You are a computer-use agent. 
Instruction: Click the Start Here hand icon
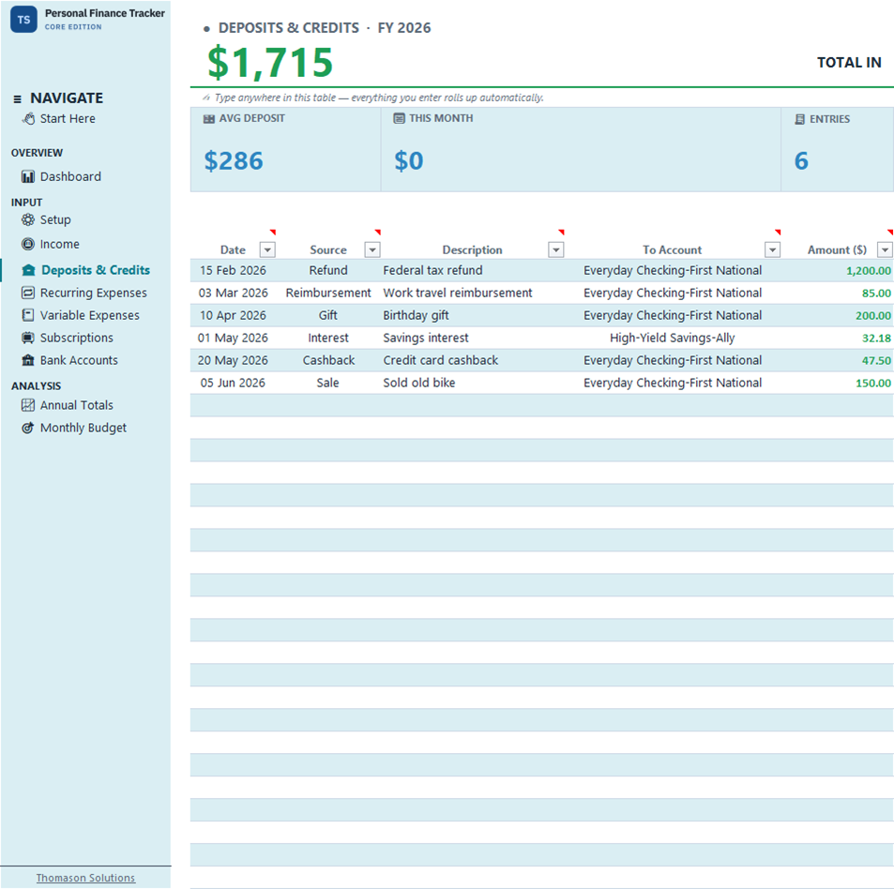click(x=28, y=118)
